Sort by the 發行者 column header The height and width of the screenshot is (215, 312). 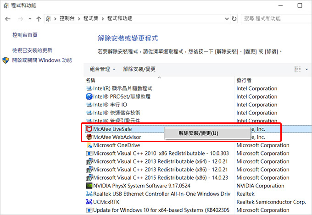244,80
